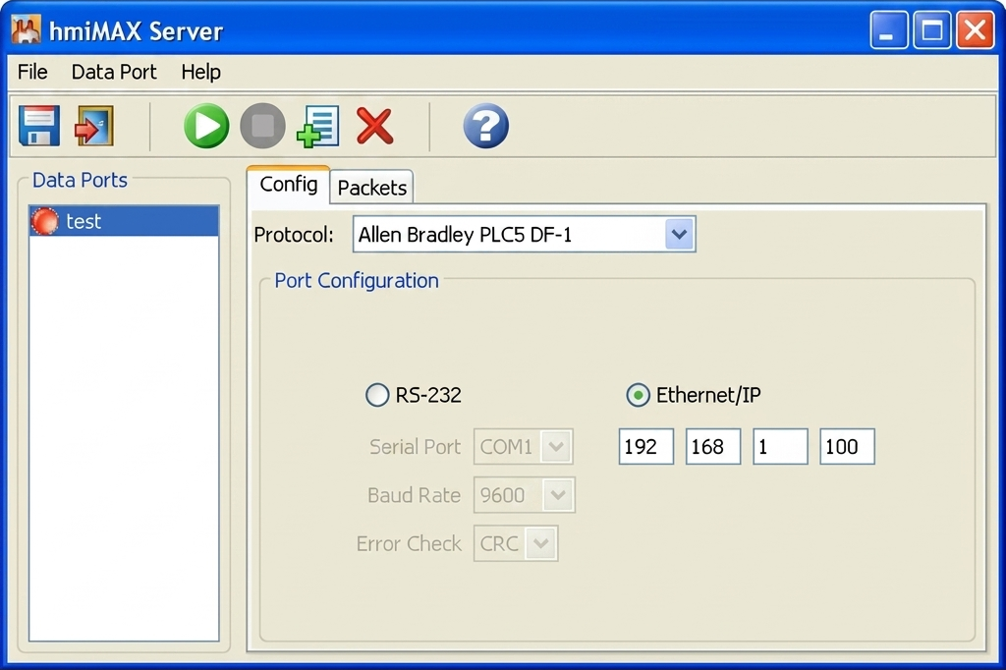Select the test data port entry
The height and width of the screenshot is (670, 1006).
coord(124,221)
